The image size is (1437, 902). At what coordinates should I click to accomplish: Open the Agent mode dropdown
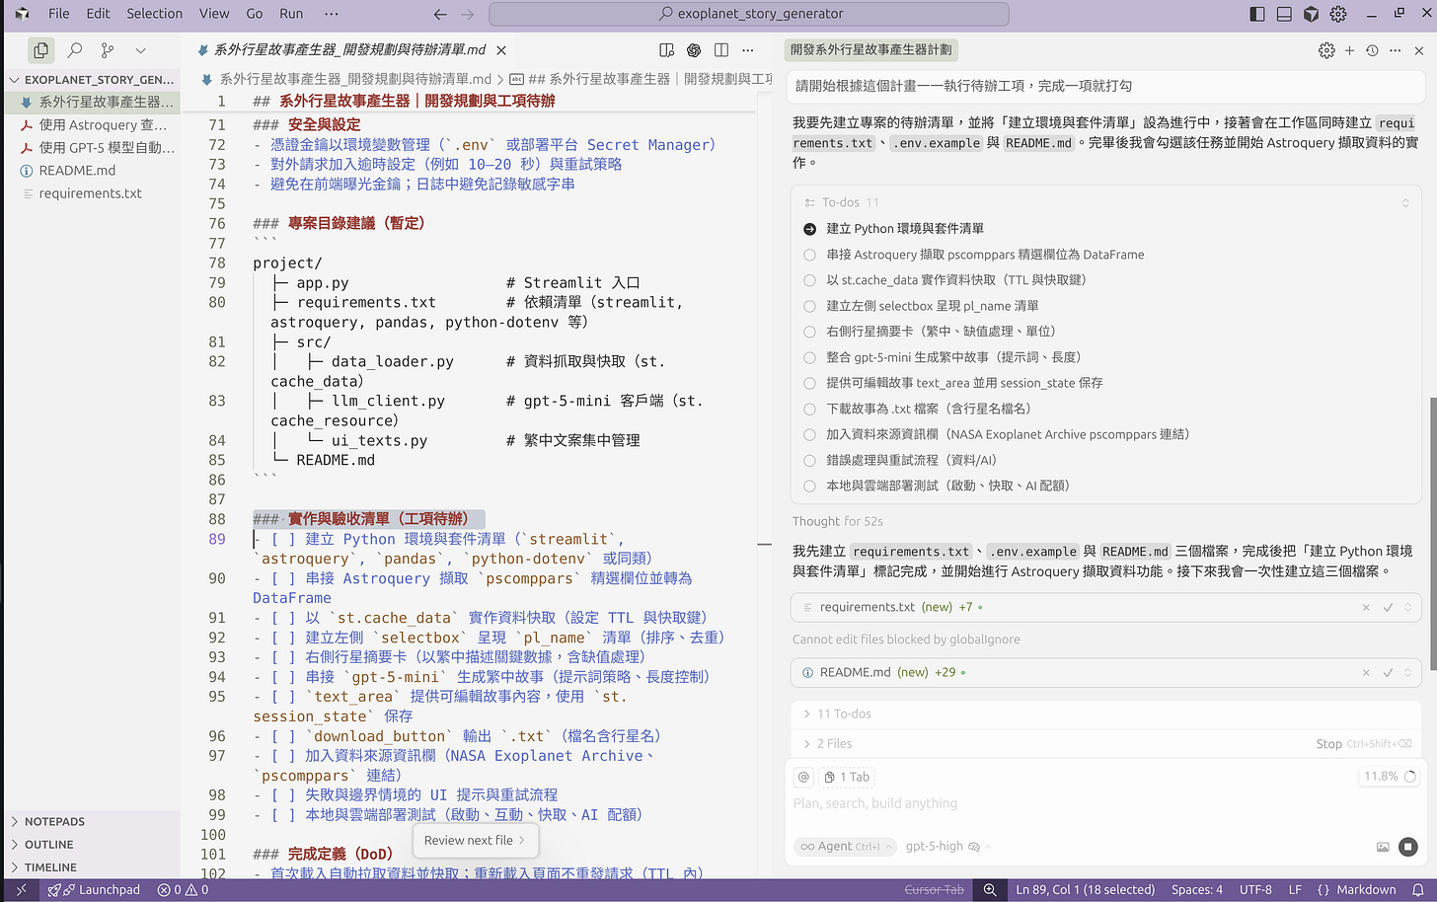pos(846,846)
